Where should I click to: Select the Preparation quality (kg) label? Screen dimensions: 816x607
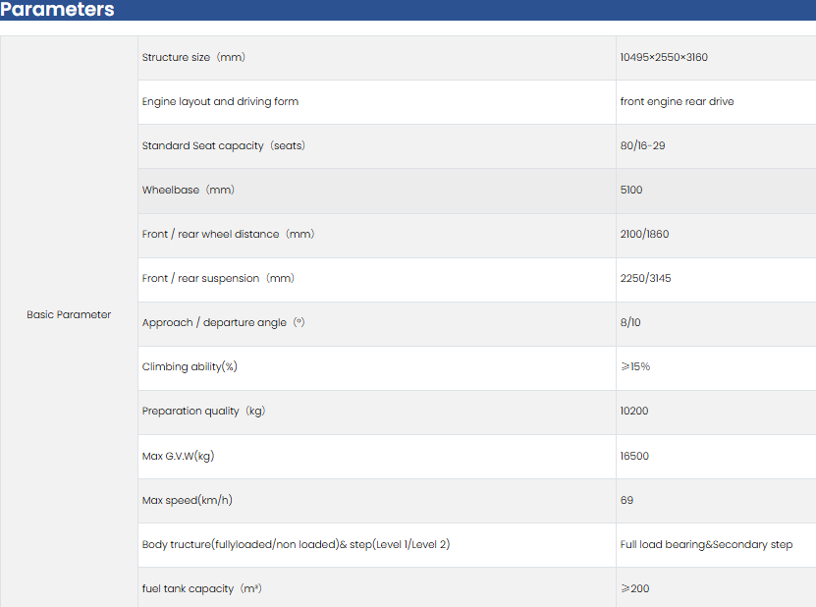(x=203, y=412)
